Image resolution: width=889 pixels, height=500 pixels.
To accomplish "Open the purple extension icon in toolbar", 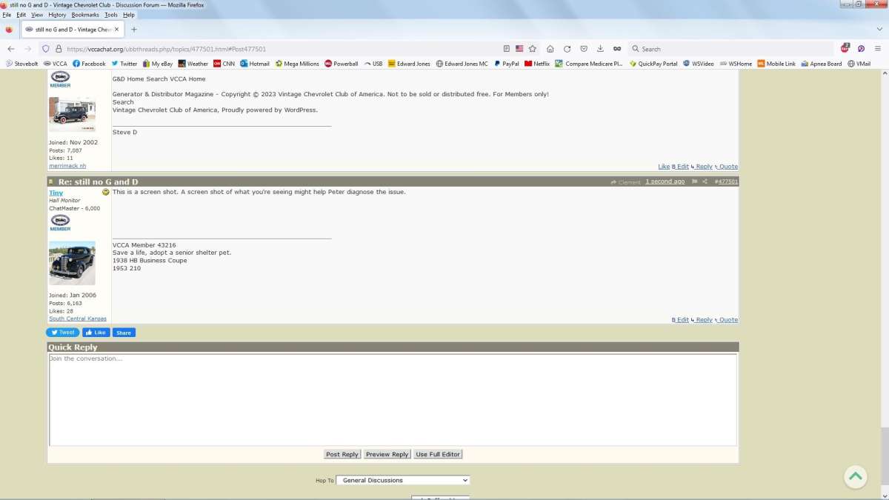I will 862,49.
